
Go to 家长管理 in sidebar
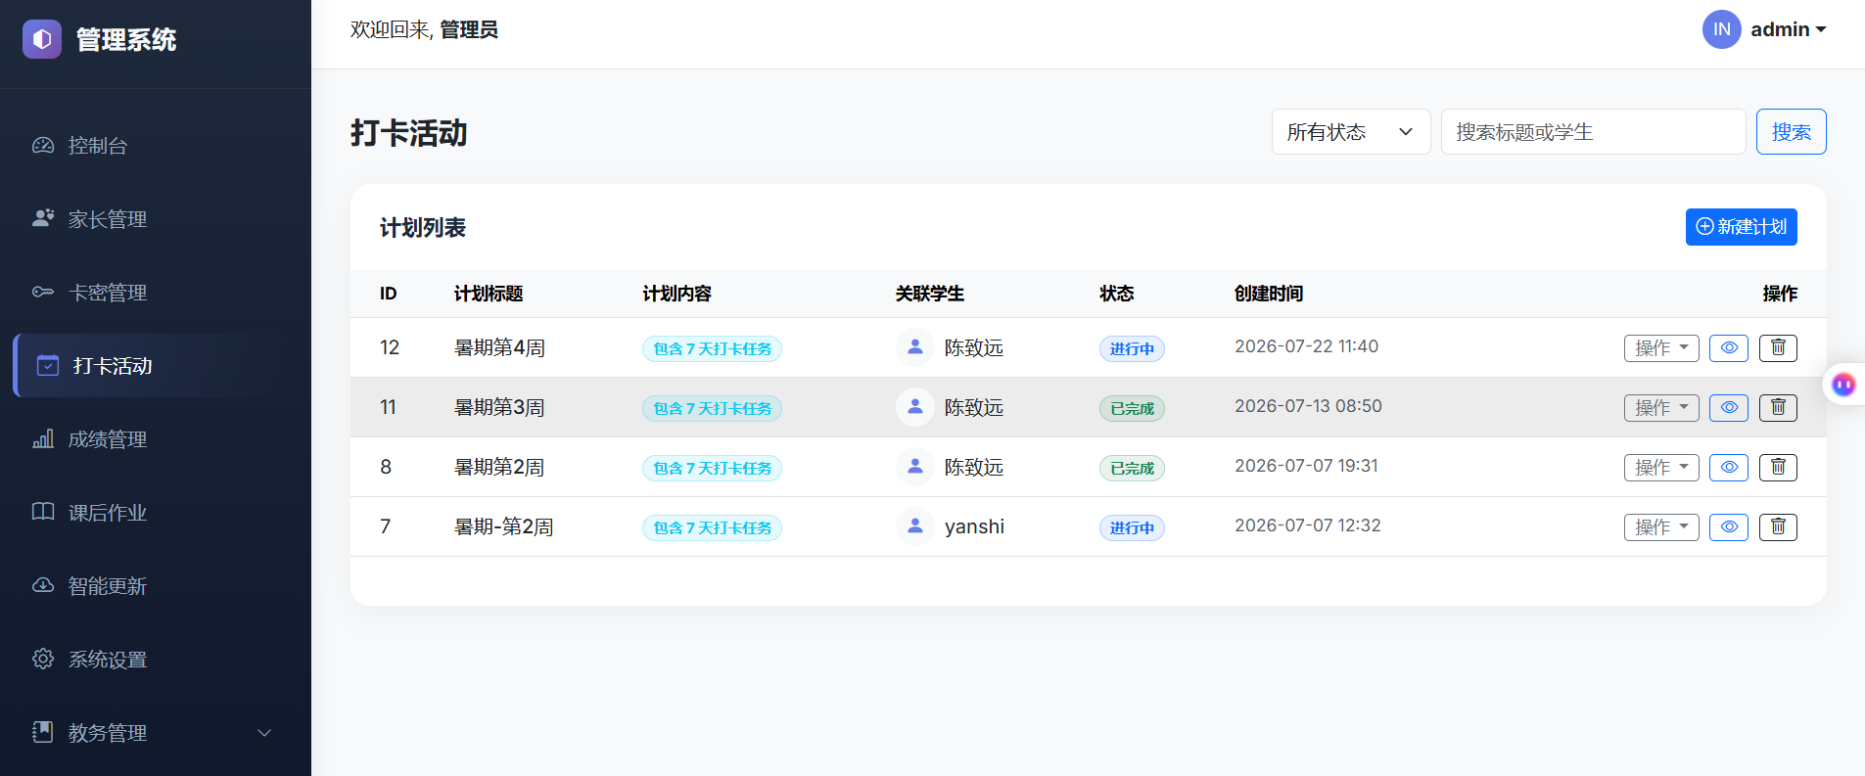(156, 219)
